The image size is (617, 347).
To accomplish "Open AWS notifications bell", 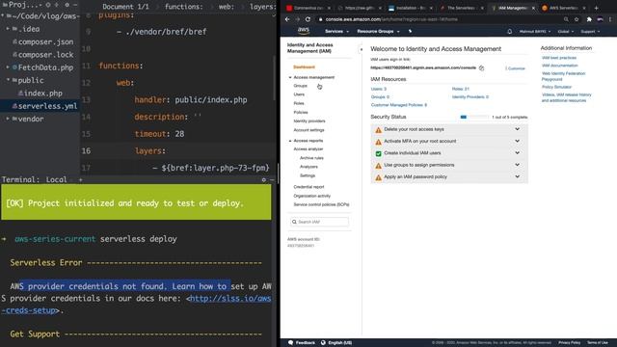I will click(x=510, y=31).
